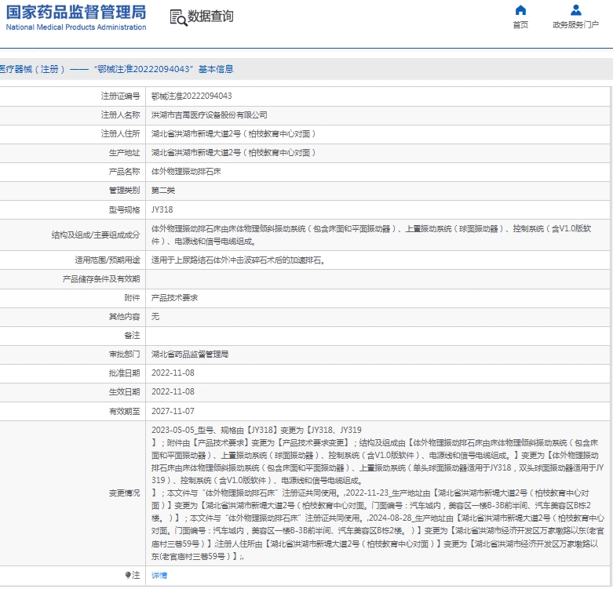Click the 产品名称 row label
The height and width of the screenshot is (589, 613).
tap(124, 172)
